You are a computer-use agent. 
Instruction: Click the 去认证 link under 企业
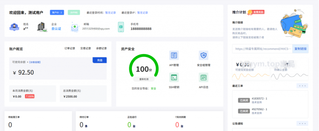[x=56, y=29]
